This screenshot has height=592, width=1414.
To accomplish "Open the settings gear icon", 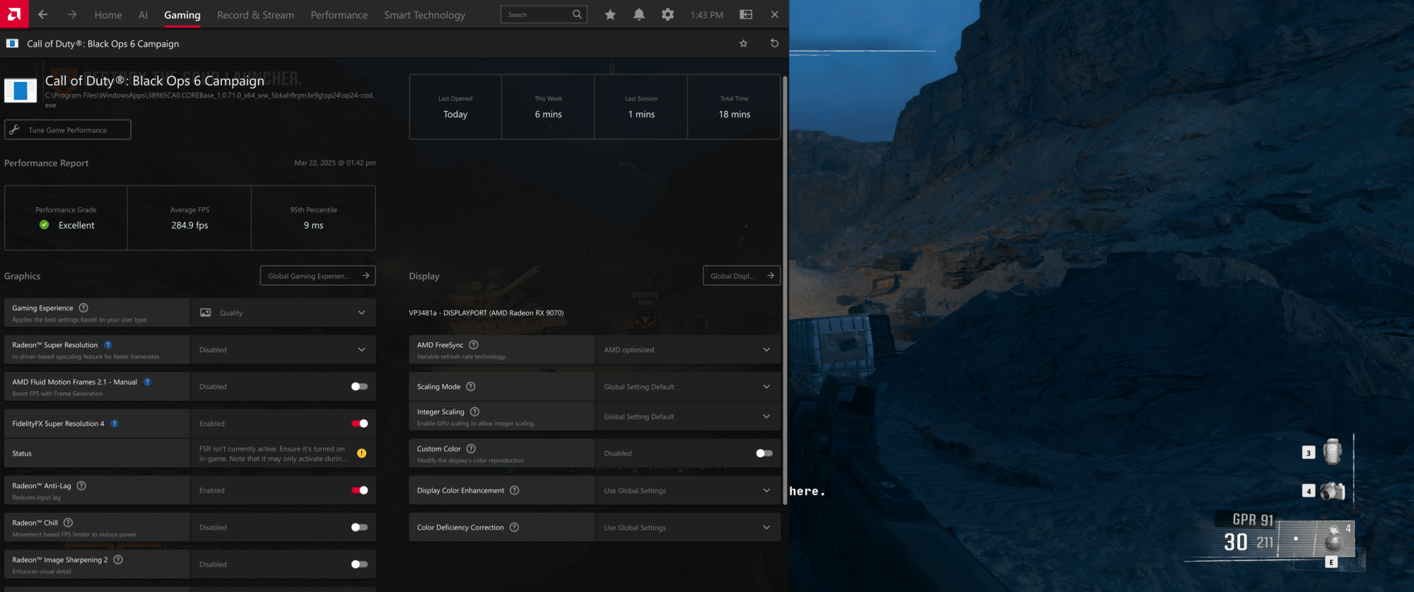I will (667, 14).
